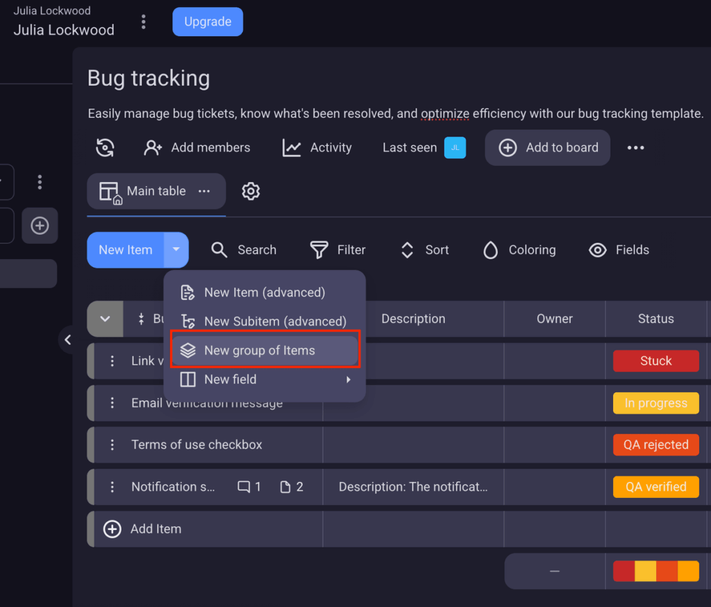Click the status battery color bar
Image resolution: width=711 pixels, height=607 pixels.
tap(656, 571)
